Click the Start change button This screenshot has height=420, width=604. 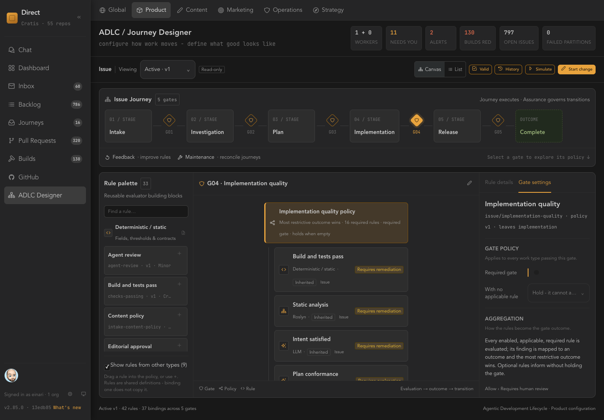[577, 69]
